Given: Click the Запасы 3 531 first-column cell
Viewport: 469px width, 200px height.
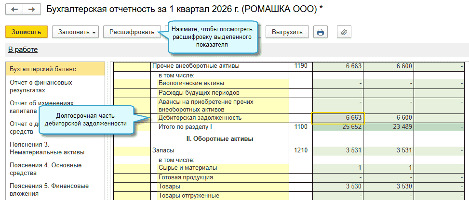Looking at the screenshot, I should [x=337, y=150].
